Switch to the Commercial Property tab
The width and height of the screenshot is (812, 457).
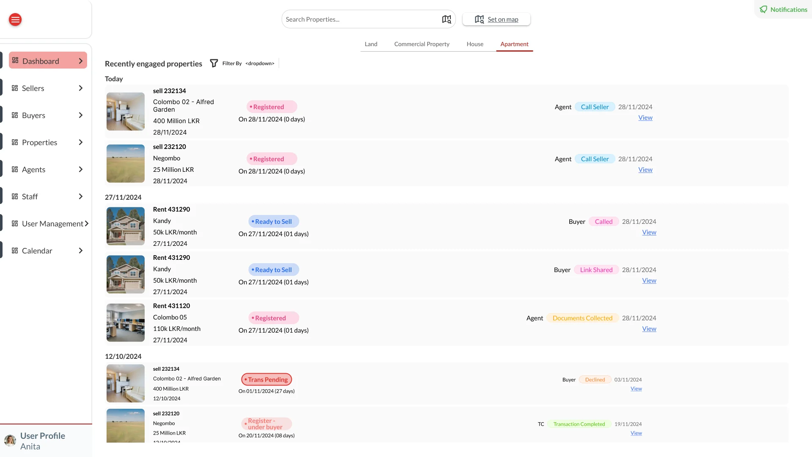click(x=422, y=44)
